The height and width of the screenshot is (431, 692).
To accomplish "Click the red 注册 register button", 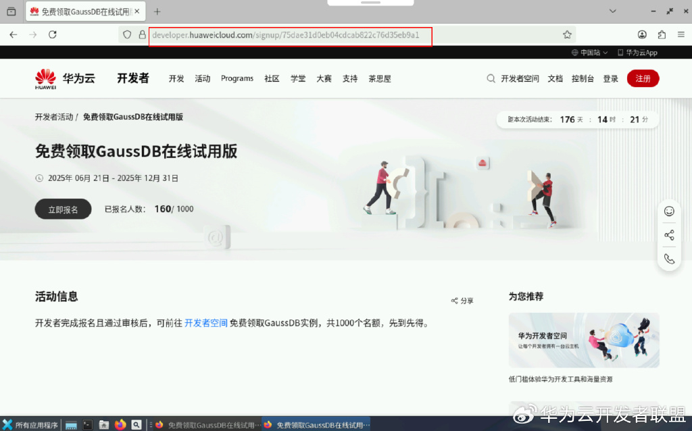I will click(x=643, y=78).
